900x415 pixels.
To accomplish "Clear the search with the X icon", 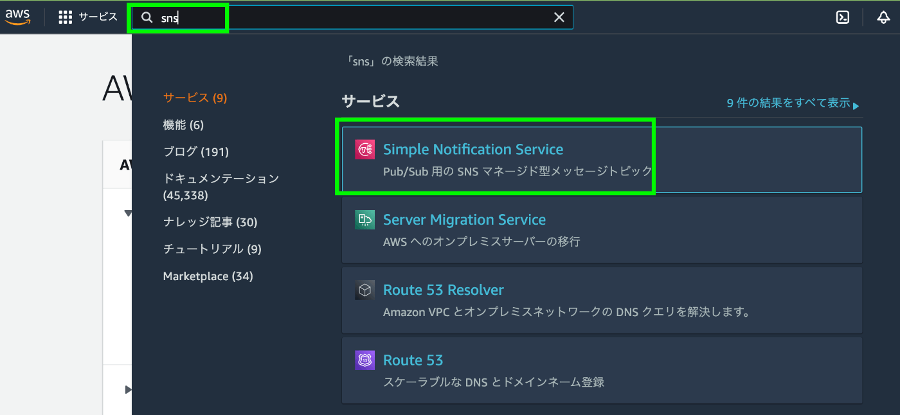I will pyautogui.click(x=559, y=17).
